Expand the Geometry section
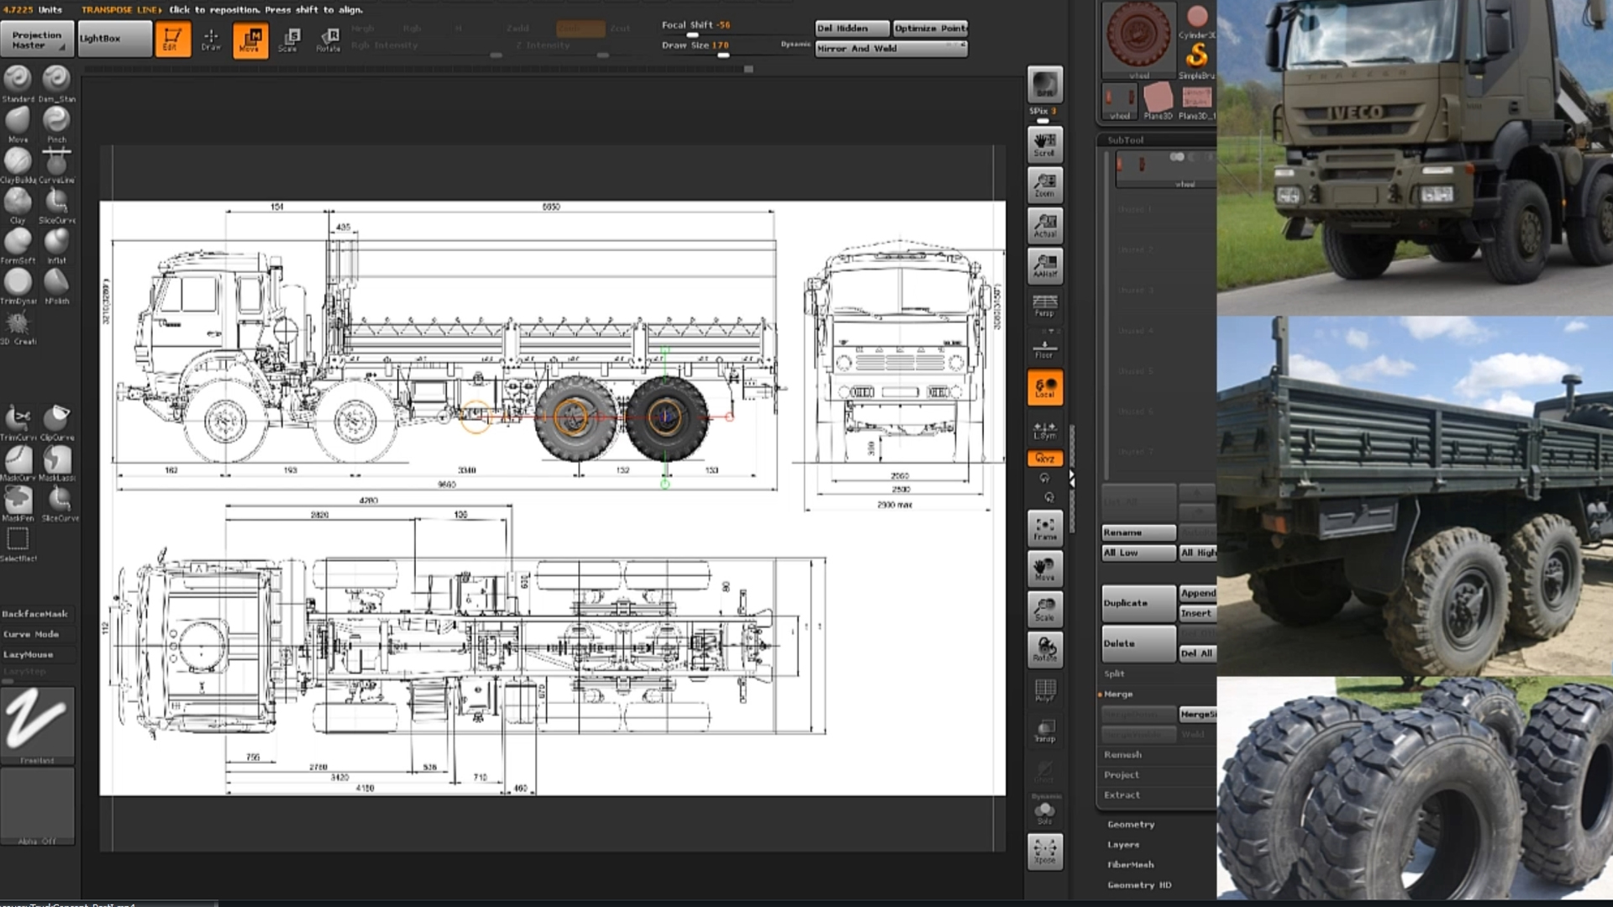Viewport: 1613px width, 907px height. click(1130, 825)
